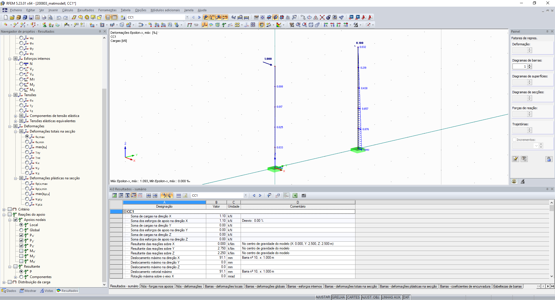The width and height of the screenshot is (555, 300).
Task: Click the filter funnel icon in results toolbar
Action: (x=269, y=195)
